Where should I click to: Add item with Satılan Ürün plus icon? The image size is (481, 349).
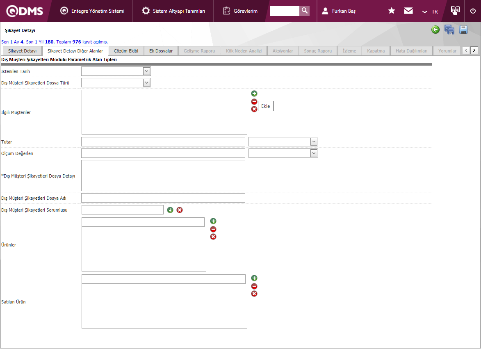(x=254, y=278)
